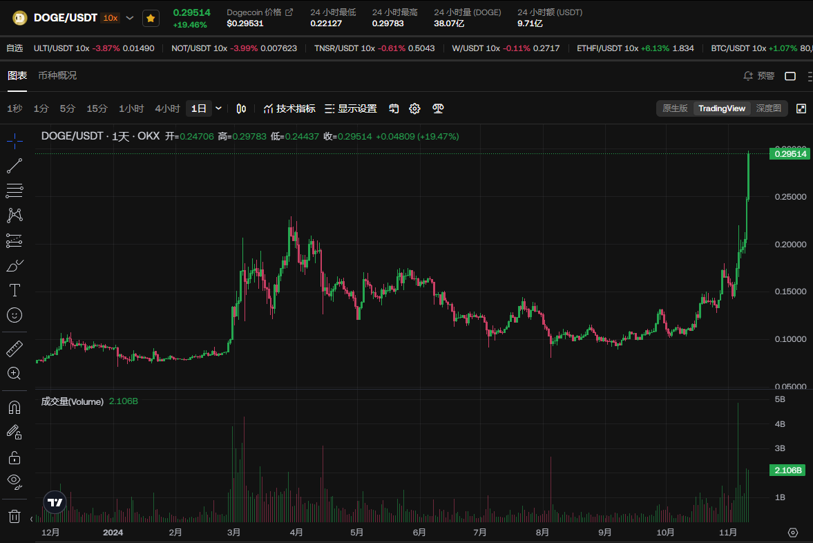Open the emoji sticker tool

click(15, 315)
